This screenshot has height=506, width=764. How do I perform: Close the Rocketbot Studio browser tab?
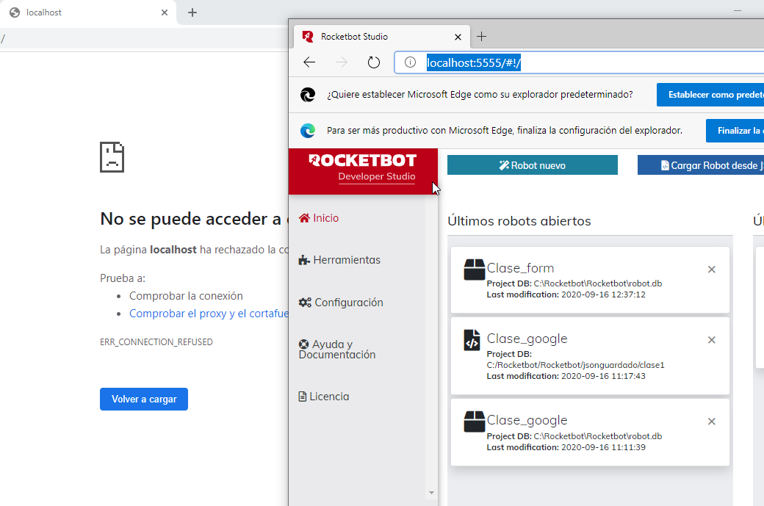coord(458,37)
